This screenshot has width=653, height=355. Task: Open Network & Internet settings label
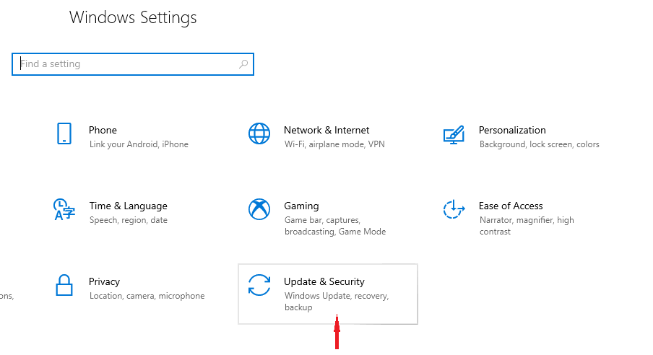point(326,130)
